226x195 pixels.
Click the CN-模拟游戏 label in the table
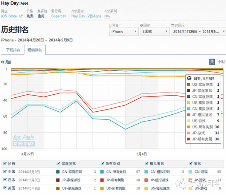[160, 172]
